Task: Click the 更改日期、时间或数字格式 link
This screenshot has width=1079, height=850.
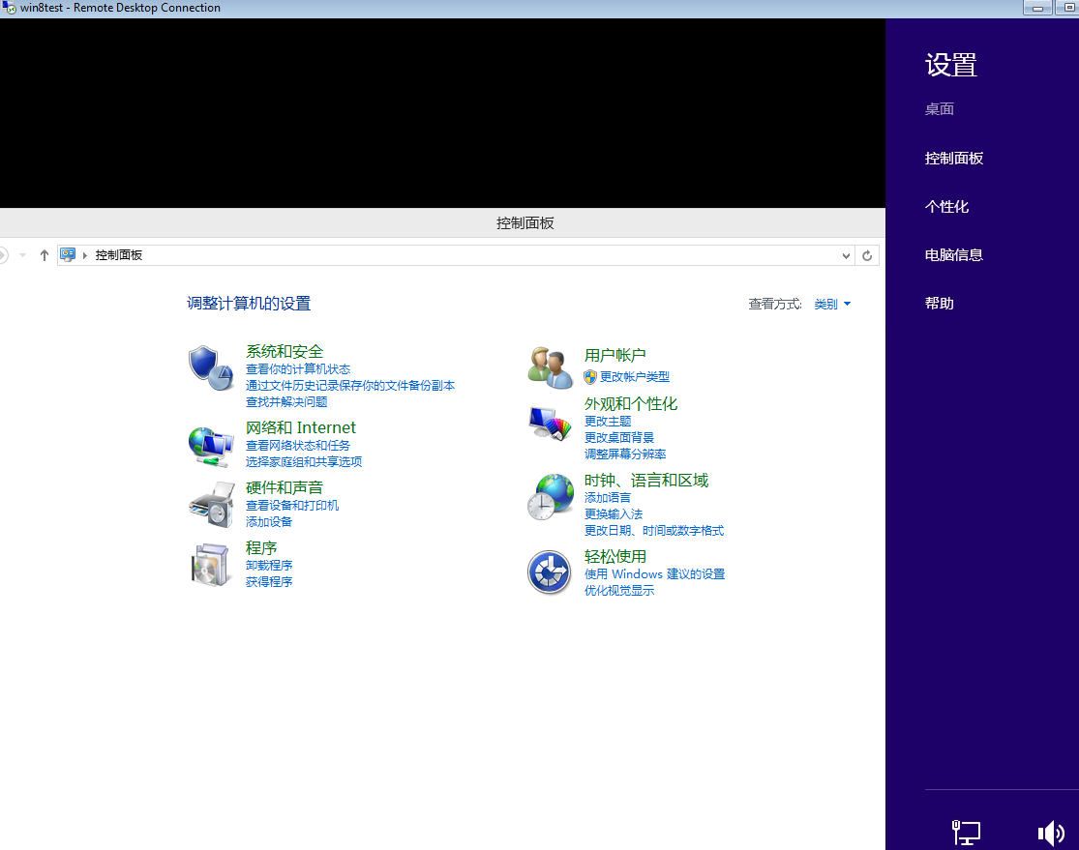Action: point(654,530)
